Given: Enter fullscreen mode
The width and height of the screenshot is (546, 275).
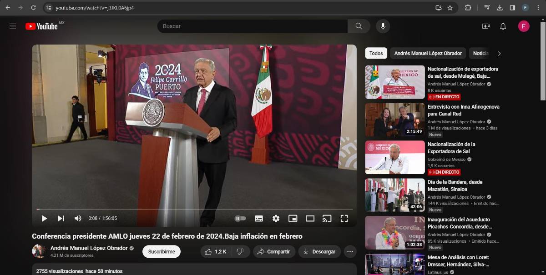Looking at the screenshot, I should [x=344, y=219].
